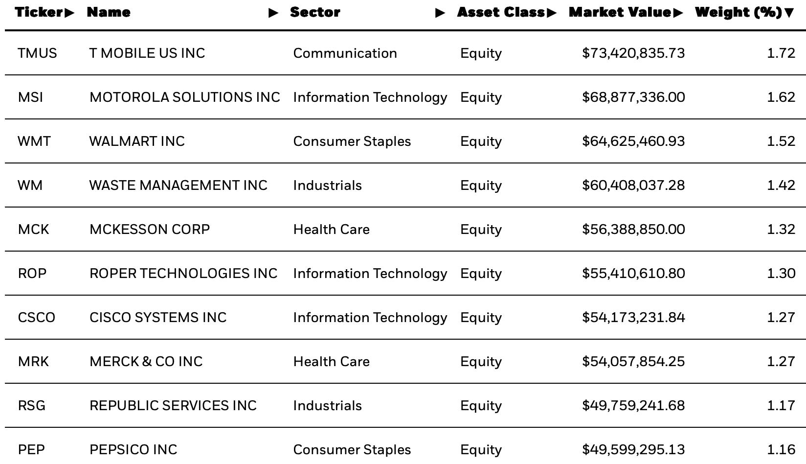Sort table by Ticker header

39,12
